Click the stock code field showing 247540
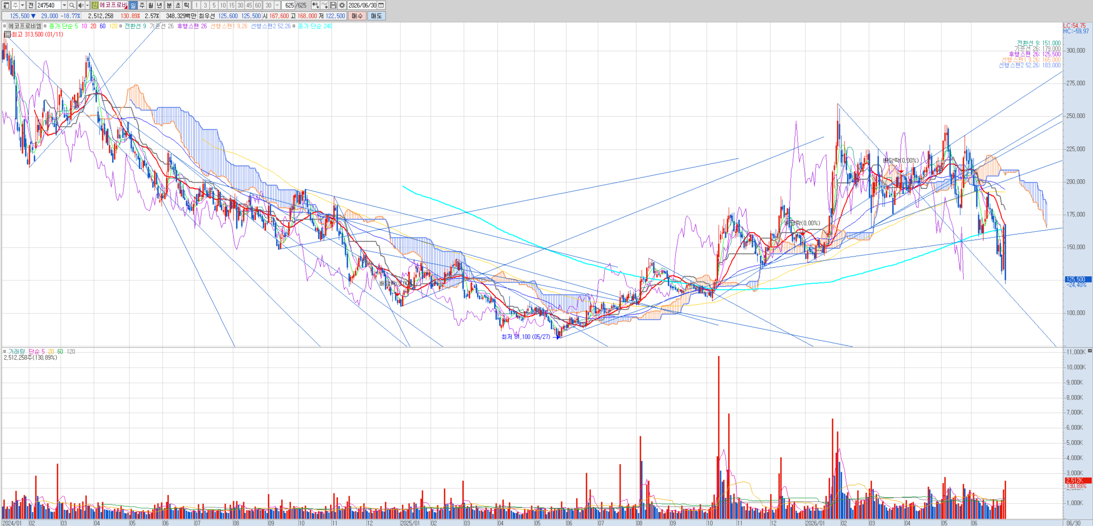This screenshot has width=1093, height=526. tap(48, 5)
